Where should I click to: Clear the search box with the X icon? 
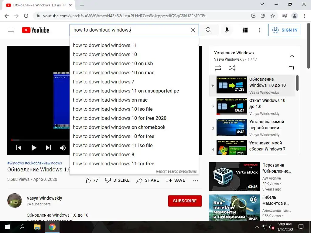pyautogui.click(x=193, y=30)
